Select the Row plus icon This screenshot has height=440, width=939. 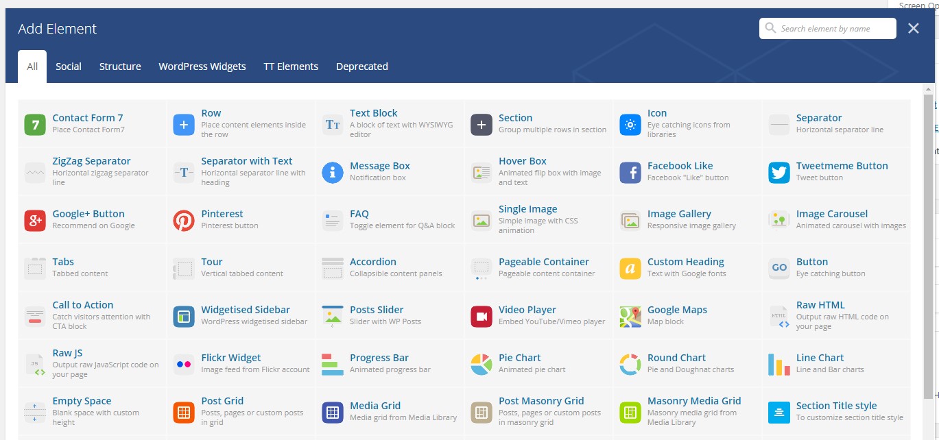click(184, 125)
